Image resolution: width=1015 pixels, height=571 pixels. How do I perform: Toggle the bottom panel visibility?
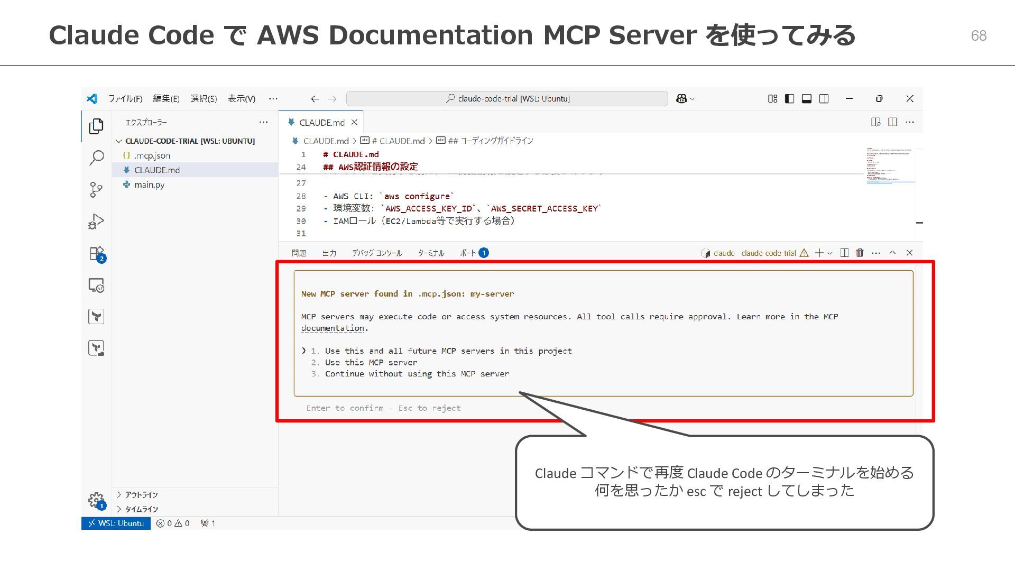807,99
